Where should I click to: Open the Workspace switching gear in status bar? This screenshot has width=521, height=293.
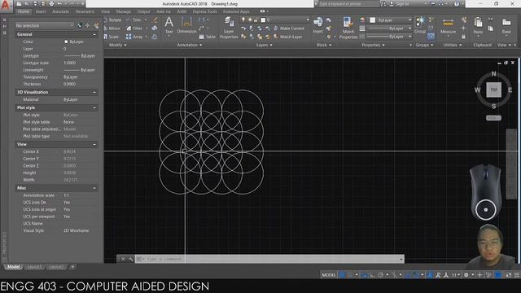point(466,275)
